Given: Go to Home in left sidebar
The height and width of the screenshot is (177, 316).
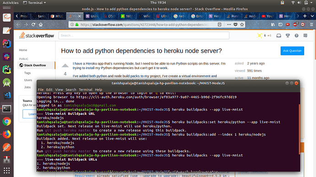Looking at the screenshot, I should [x=23, y=50].
